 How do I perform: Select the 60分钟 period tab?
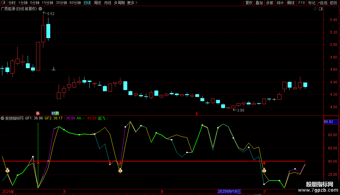click(75, 3)
